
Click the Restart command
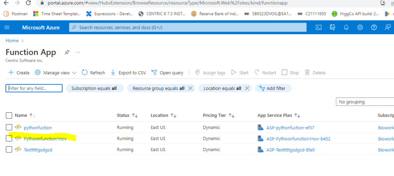pos(265,73)
